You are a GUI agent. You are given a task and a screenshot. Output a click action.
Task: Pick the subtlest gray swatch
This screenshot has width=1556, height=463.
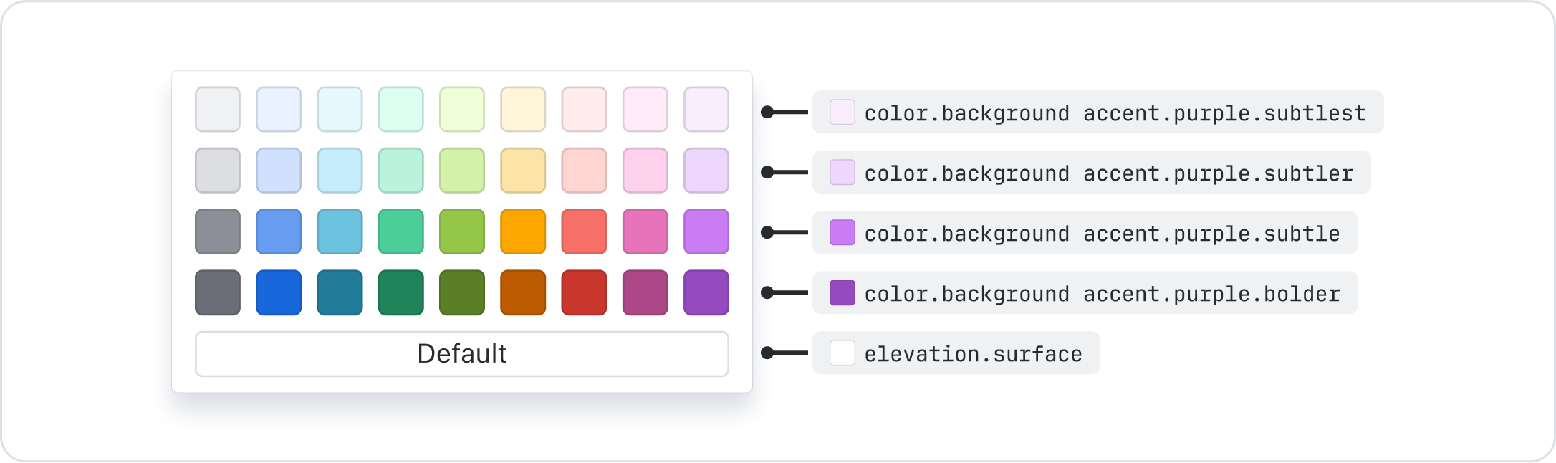(x=218, y=110)
